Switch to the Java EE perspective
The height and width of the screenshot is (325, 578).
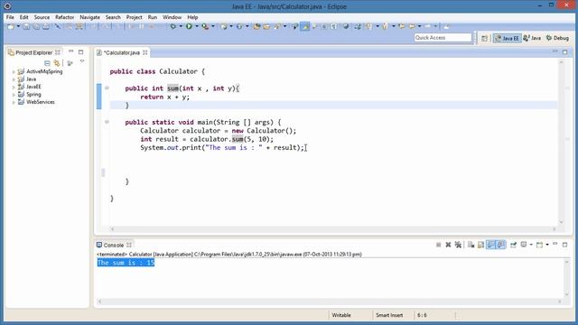(x=507, y=38)
